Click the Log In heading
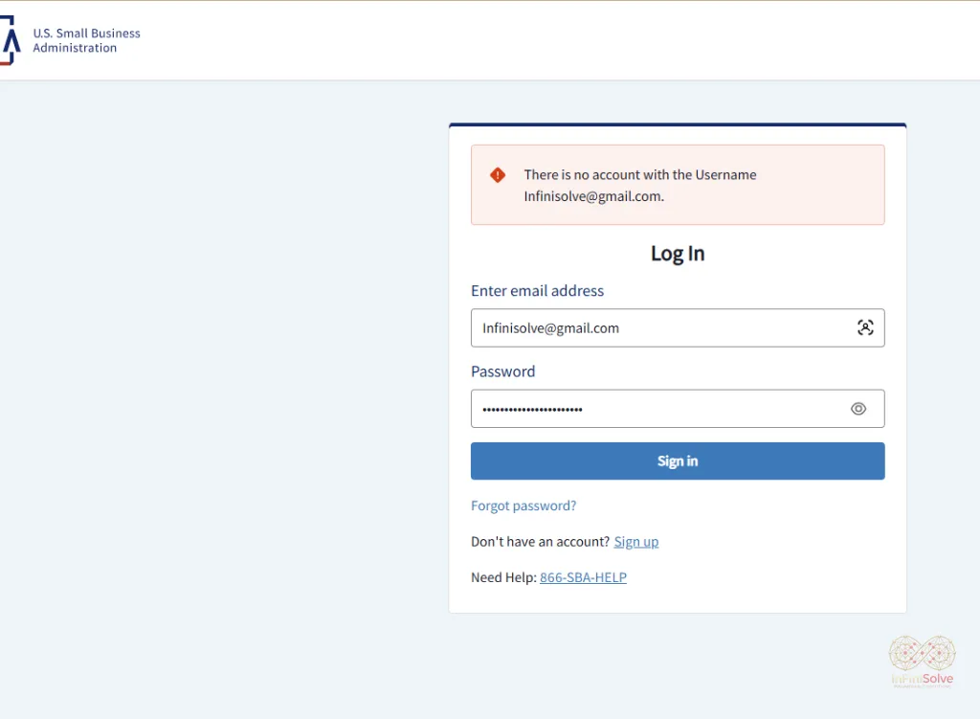The height and width of the screenshot is (719, 980). [x=678, y=254]
